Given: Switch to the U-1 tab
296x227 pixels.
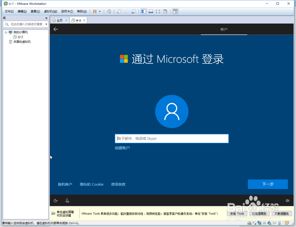Looking at the screenshot, I should (x=78, y=20).
